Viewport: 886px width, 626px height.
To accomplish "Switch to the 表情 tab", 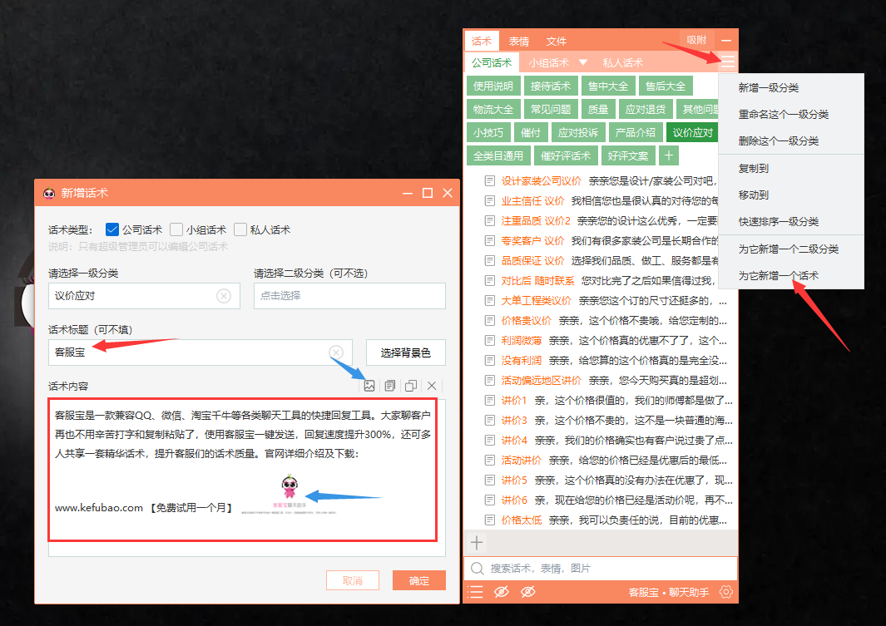I will 519,42.
